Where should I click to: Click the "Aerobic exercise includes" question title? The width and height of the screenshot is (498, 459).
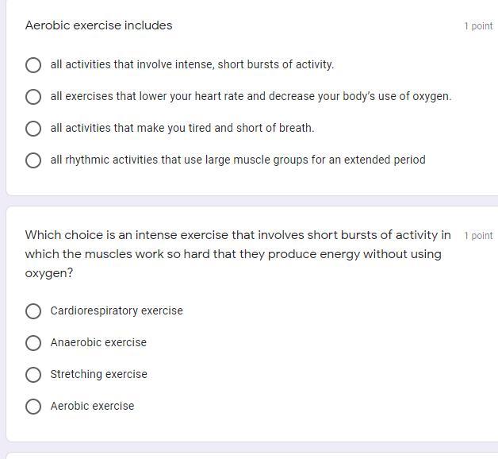98,25
